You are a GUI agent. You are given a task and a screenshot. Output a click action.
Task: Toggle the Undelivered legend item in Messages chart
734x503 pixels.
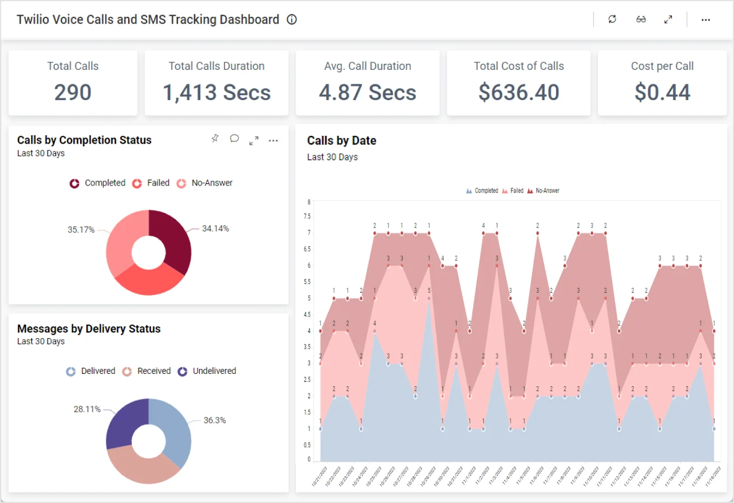coord(207,371)
